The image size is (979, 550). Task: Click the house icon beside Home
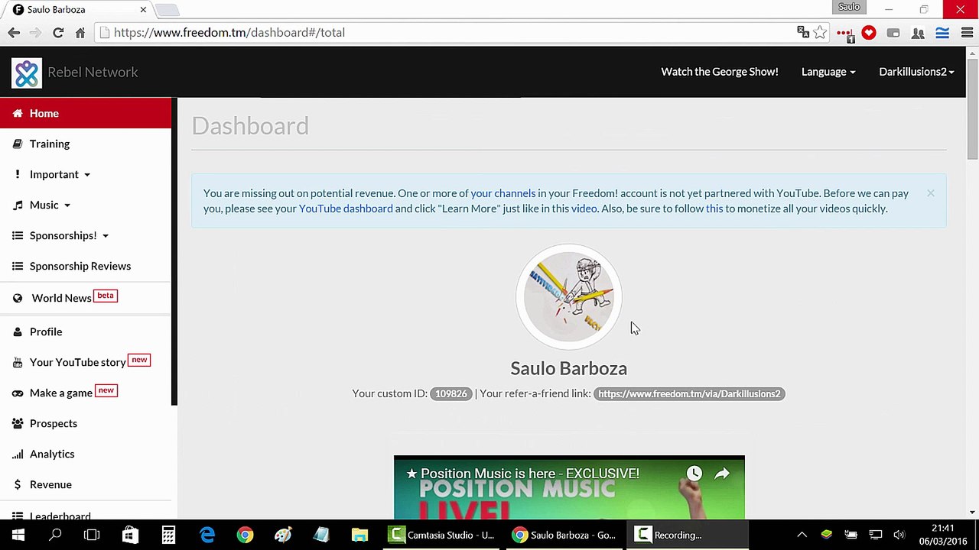click(18, 113)
